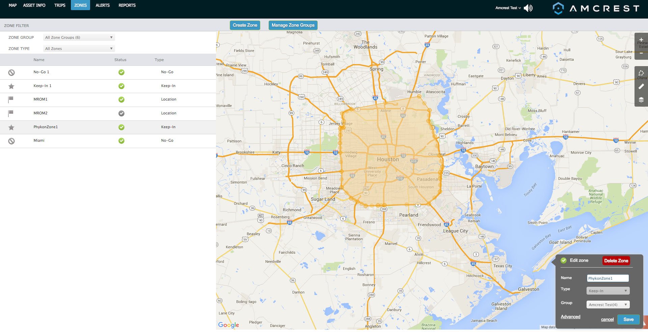Click Keep-In type cell for PhykonZone1 row

pos(168,127)
